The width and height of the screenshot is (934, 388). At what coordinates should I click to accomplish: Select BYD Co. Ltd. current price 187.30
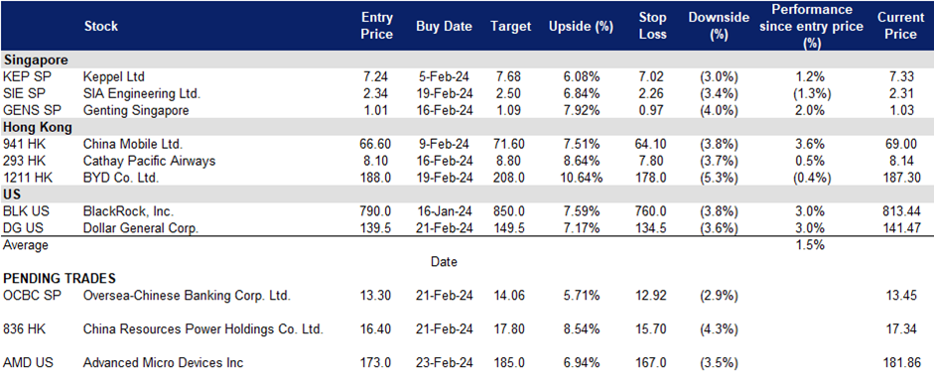tap(902, 178)
